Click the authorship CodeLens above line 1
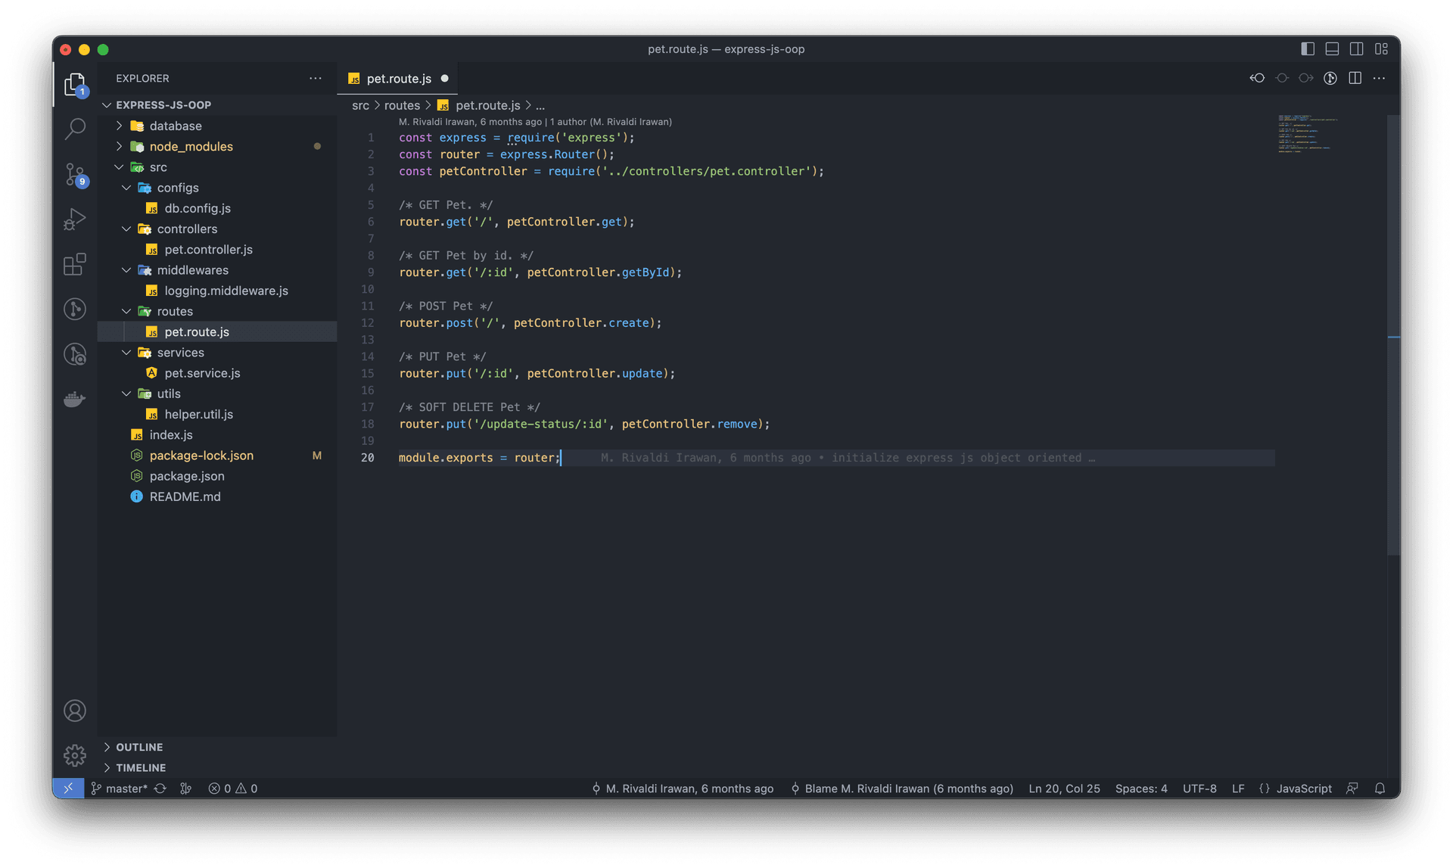This screenshot has width=1453, height=868. [x=535, y=122]
